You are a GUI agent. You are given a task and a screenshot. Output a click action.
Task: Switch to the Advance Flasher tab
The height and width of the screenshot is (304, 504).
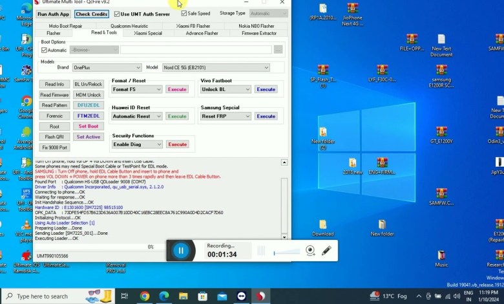[x=202, y=33]
